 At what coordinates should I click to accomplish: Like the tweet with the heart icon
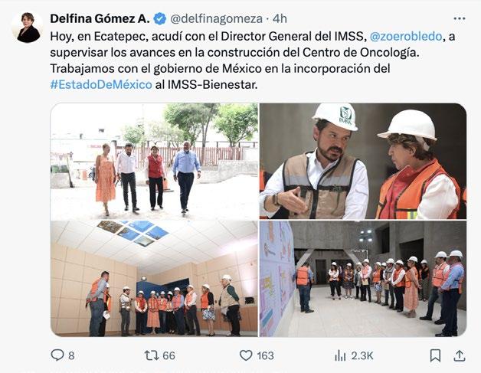[x=246, y=355]
